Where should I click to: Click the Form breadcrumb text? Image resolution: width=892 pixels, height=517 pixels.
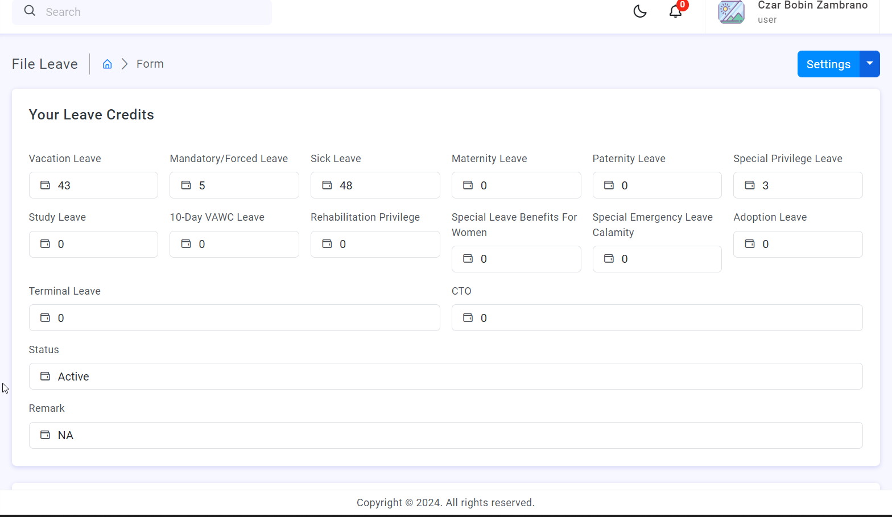[150, 64]
